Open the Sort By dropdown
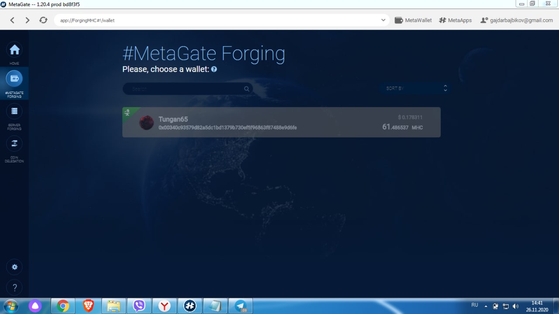 click(x=414, y=88)
